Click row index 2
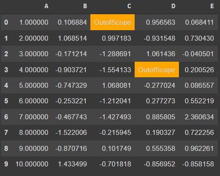 tap(6, 54)
